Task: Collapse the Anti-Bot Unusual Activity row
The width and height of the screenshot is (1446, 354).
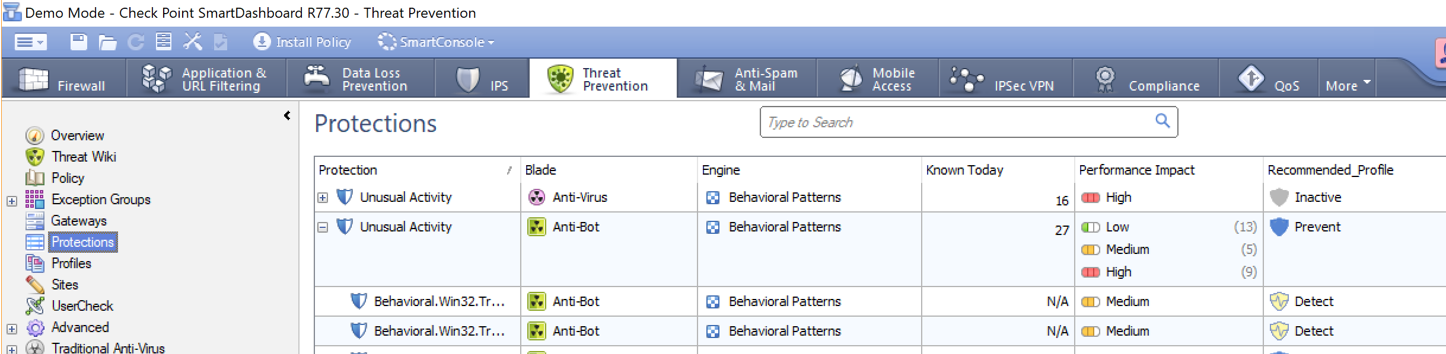Action: coord(323,227)
